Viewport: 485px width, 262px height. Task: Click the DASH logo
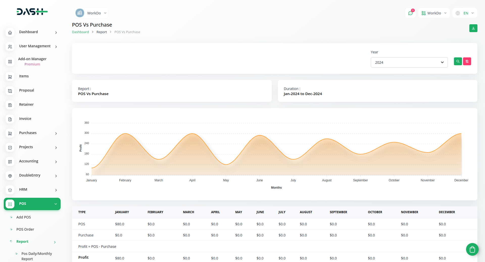pyautogui.click(x=32, y=12)
